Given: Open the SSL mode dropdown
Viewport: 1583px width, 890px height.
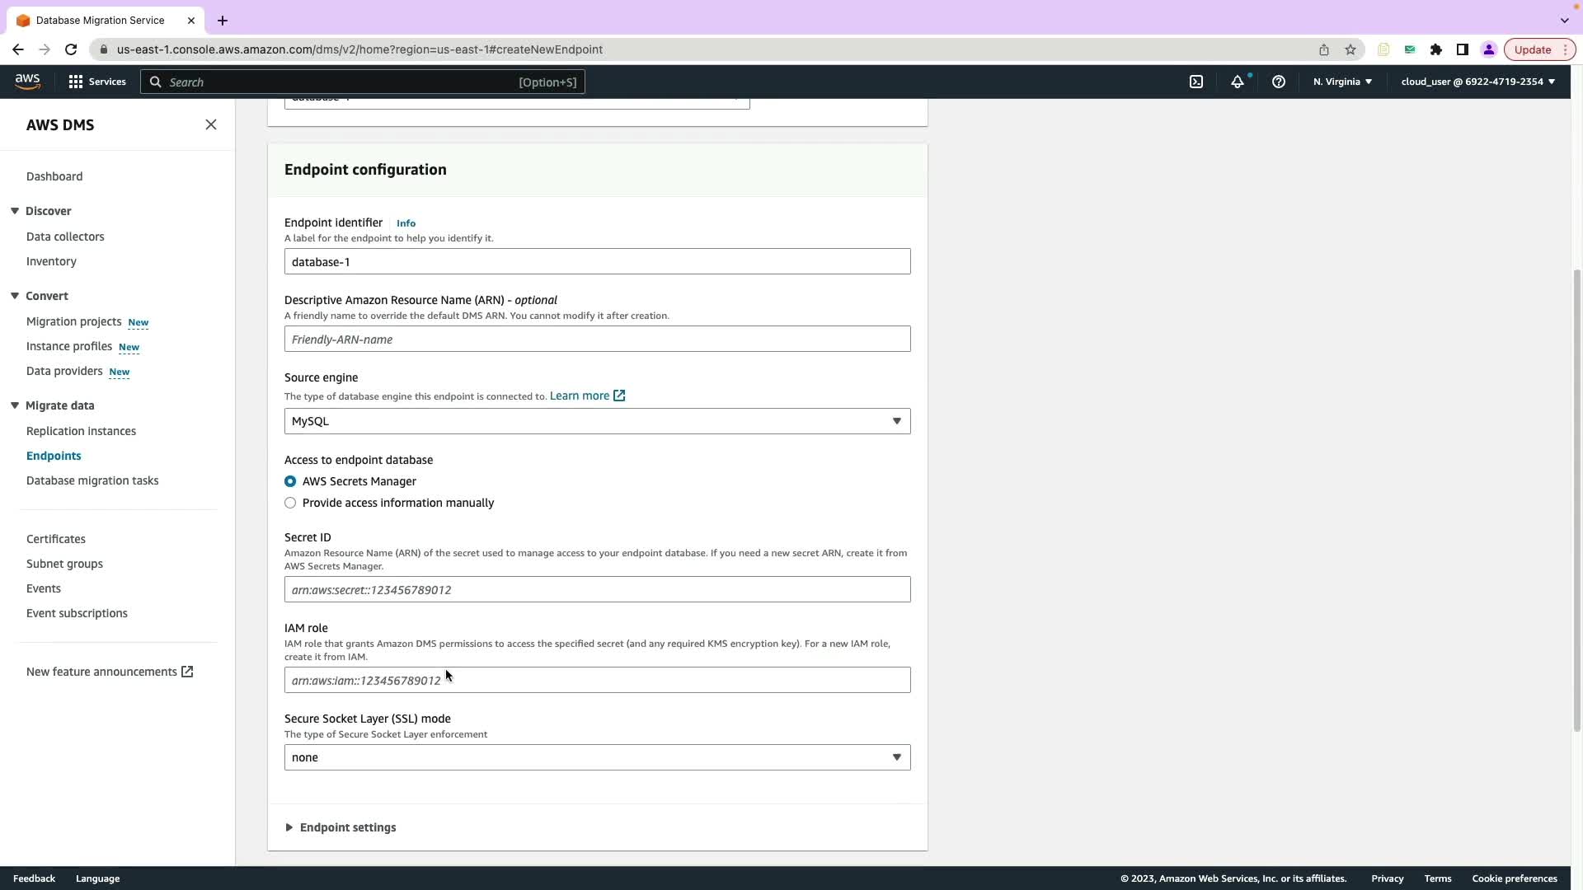Looking at the screenshot, I should click(x=597, y=757).
